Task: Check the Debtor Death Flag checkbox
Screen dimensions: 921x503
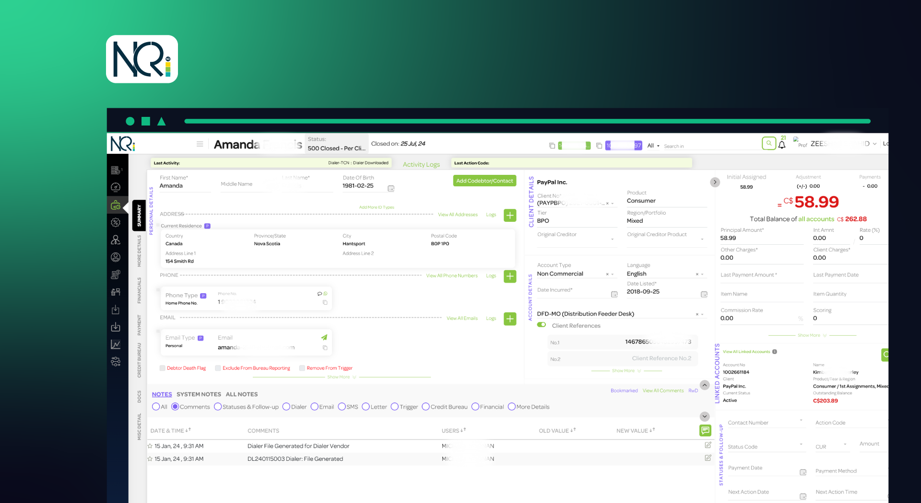Action: [162, 368]
